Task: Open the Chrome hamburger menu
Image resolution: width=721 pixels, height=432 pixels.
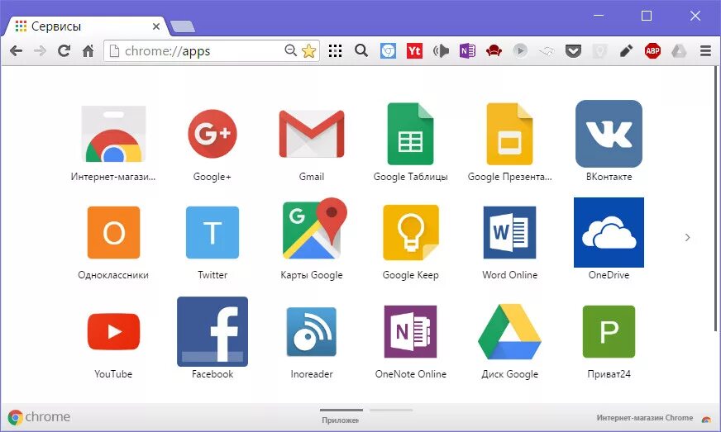Action: click(705, 50)
